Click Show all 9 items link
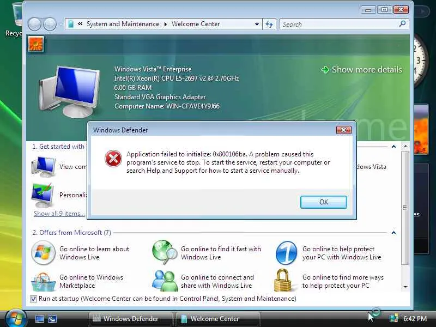This screenshot has width=436, height=327. click(x=59, y=214)
